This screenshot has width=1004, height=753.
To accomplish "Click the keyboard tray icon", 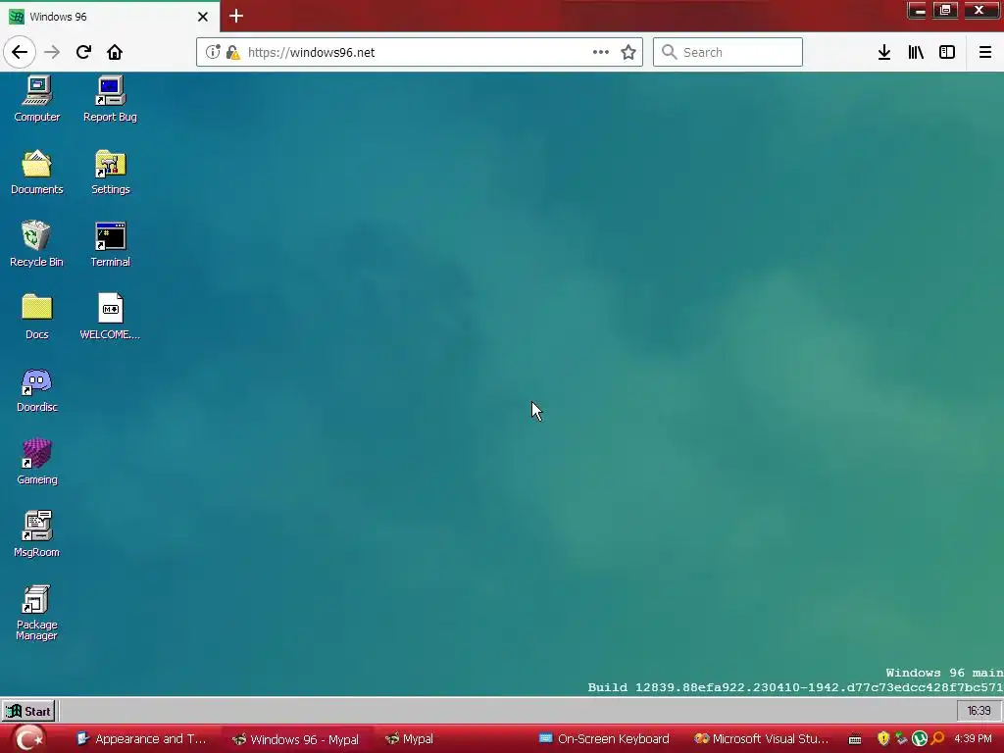I will (x=855, y=739).
